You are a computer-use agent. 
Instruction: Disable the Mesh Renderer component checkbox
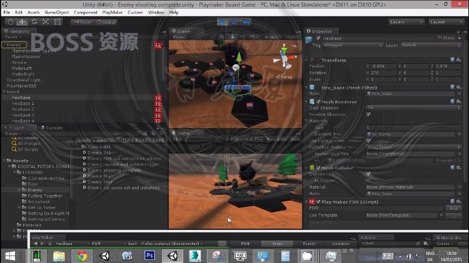[x=318, y=102]
